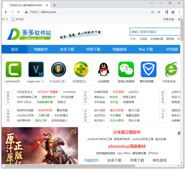The height and width of the screenshot is (169, 185).
Task: Click the qq2023 link
Action: click(133, 92)
